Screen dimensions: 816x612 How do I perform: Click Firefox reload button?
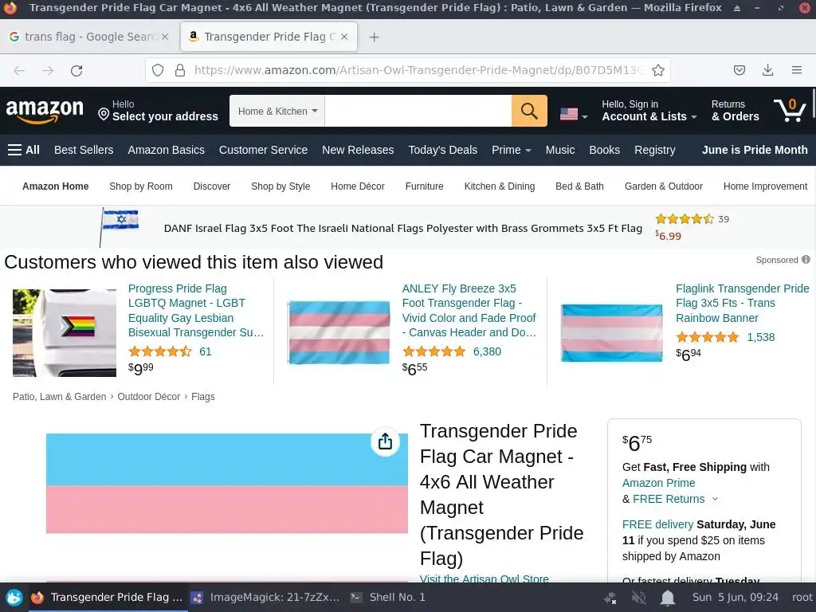[76, 70]
